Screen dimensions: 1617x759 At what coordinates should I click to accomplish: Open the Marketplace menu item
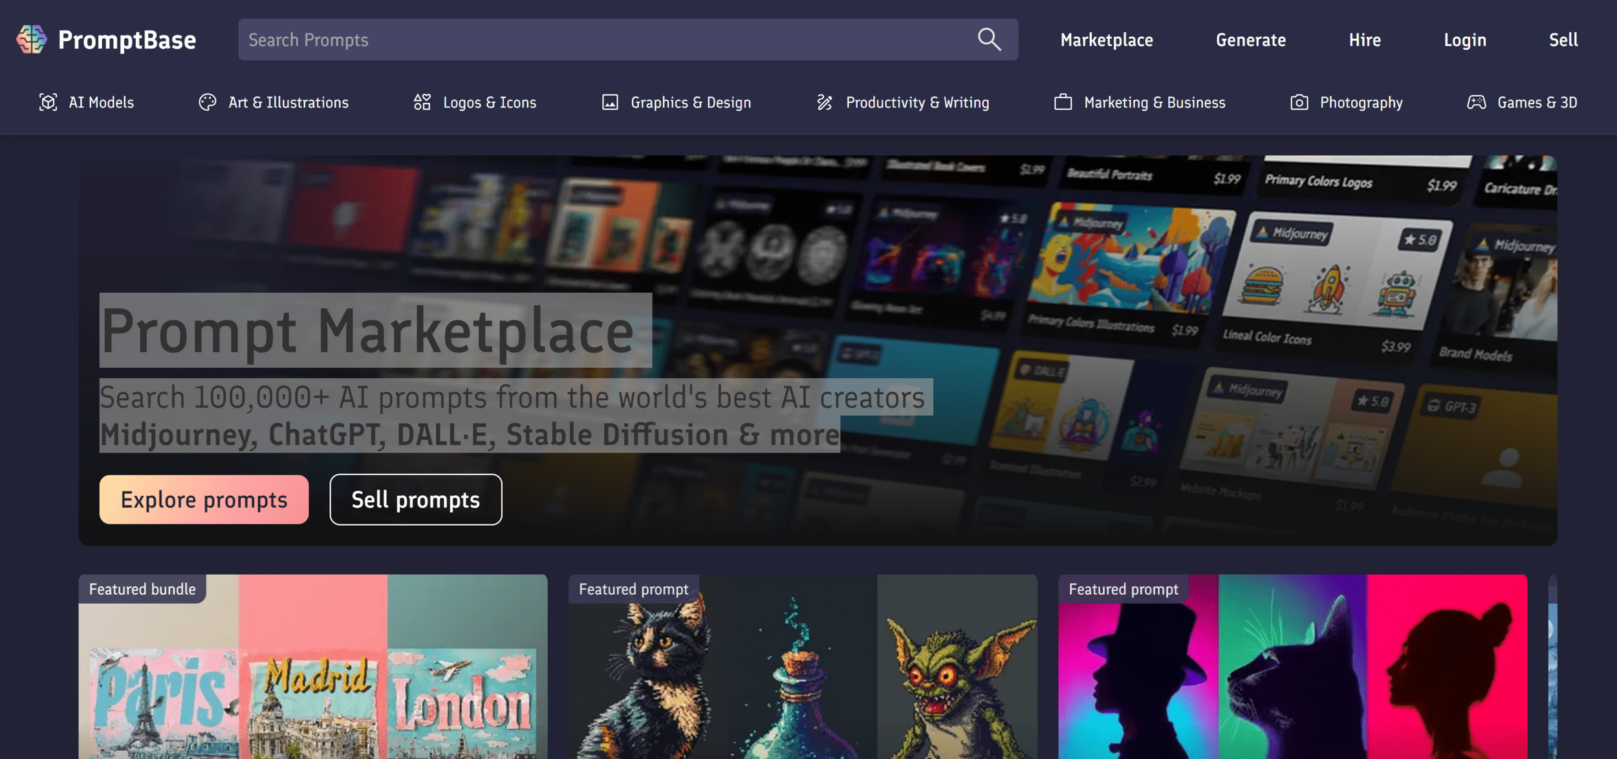(1106, 40)
